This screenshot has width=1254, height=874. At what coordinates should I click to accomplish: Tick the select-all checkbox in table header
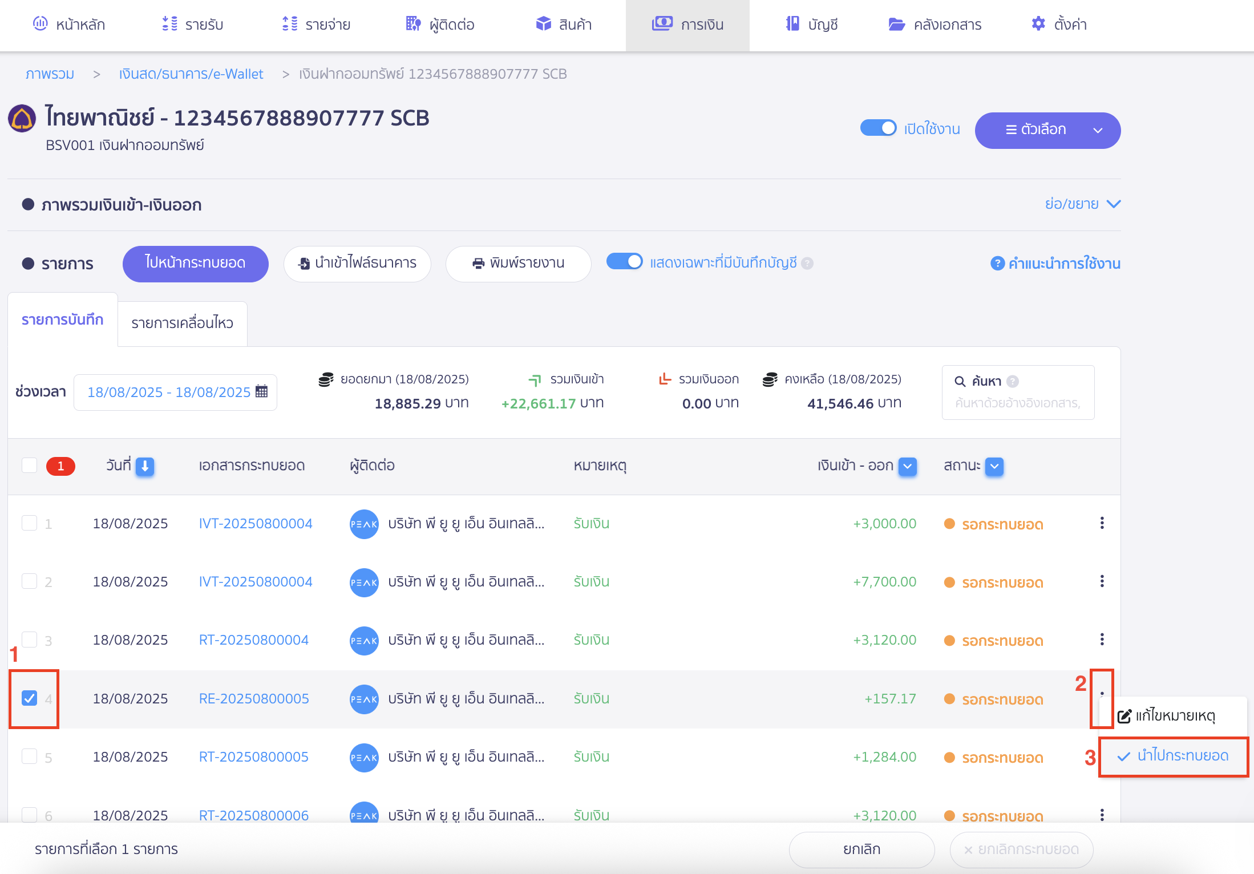30,466
